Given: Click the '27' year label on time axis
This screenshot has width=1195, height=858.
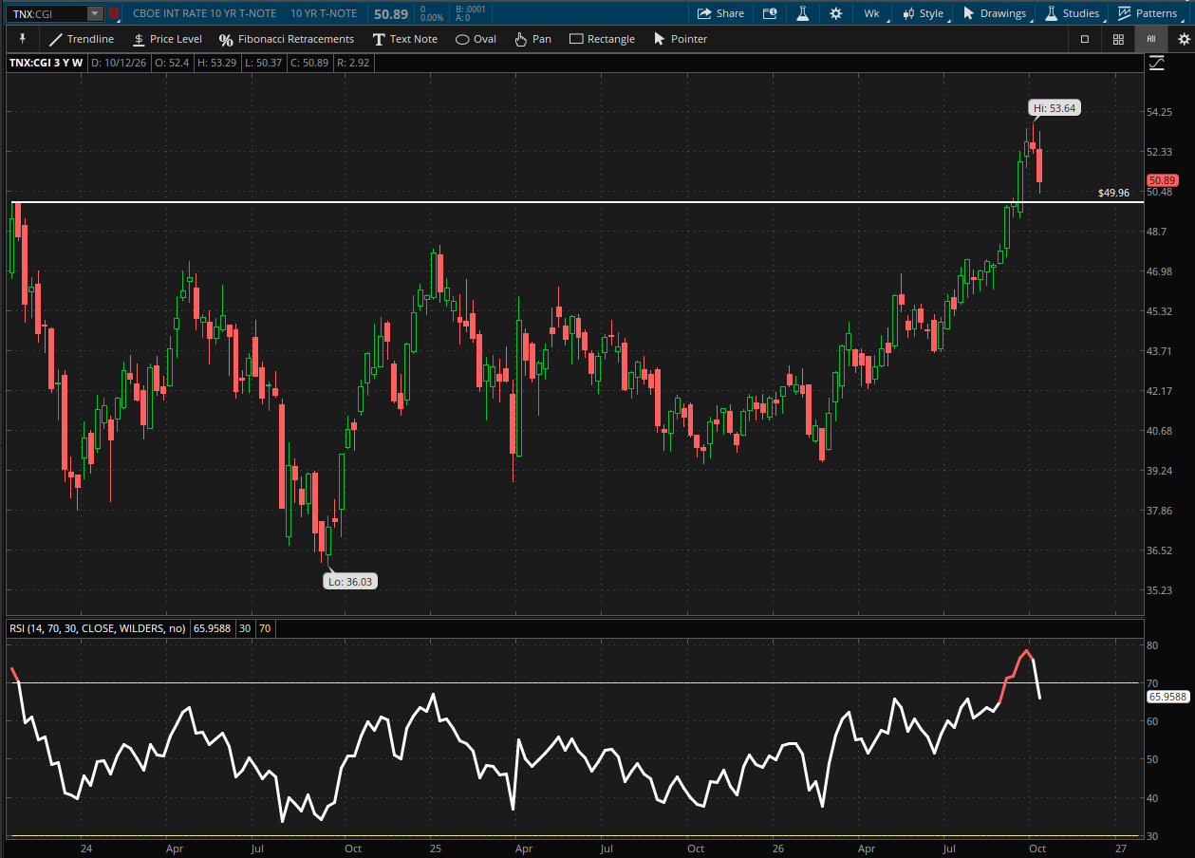Looking at the screenshot, I should point(1121,848).
